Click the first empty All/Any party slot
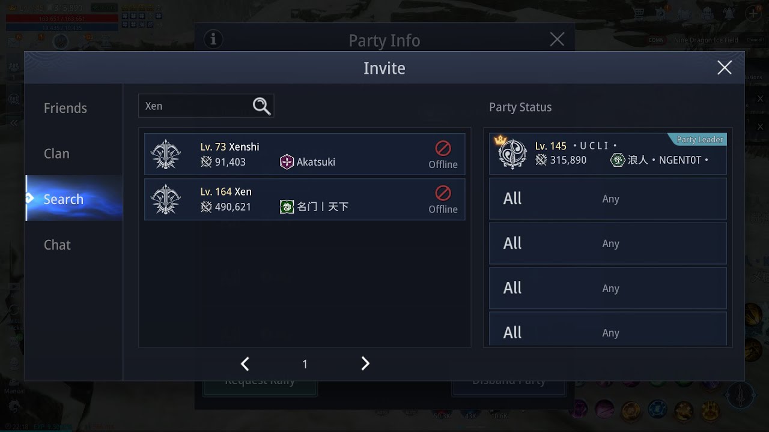 point(607,199)
